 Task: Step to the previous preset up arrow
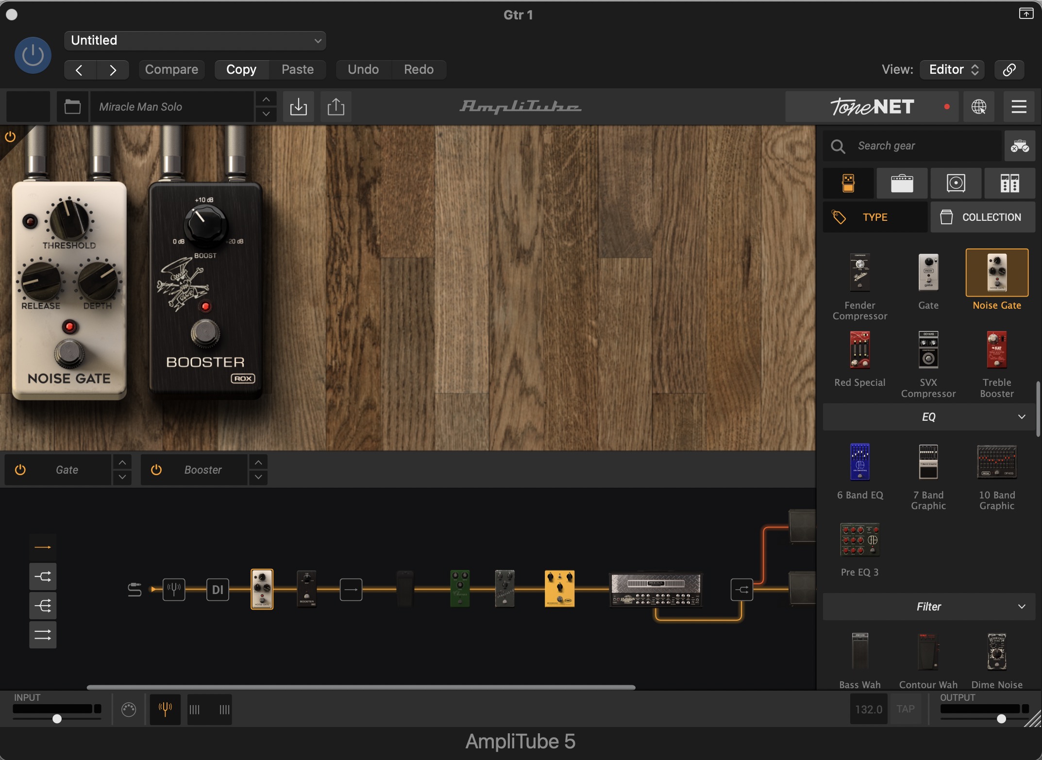[x=266, y=99]
